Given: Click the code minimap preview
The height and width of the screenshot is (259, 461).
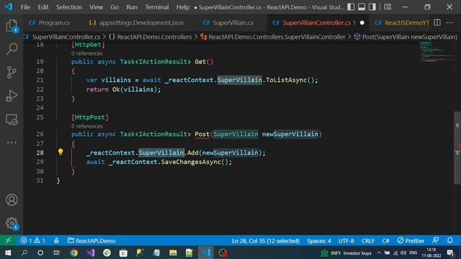Looking at the screenshot, I should (436, 52).
